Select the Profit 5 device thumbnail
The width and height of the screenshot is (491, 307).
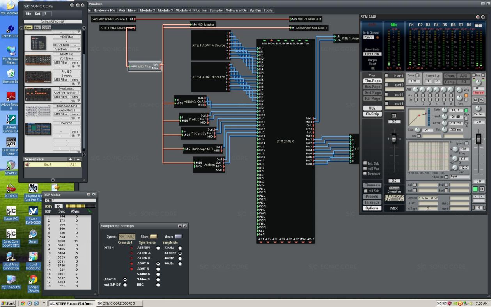[38, 76]
